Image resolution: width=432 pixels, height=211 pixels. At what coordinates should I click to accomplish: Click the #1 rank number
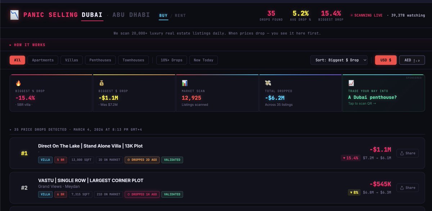click(x=24, y=153)
